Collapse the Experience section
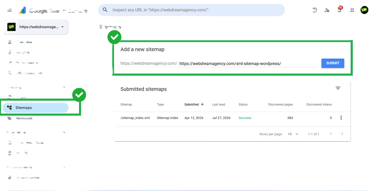 click(64, 132)
